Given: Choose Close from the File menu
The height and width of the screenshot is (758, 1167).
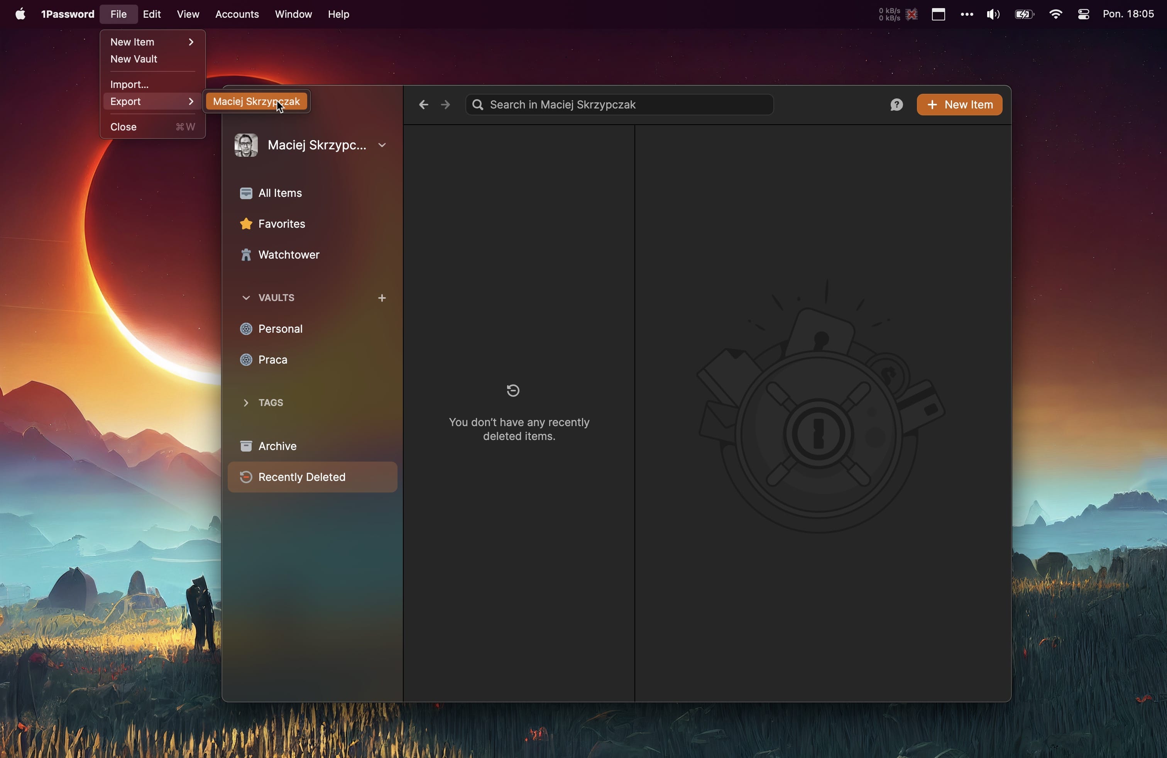Looking at the screenshot, I should click(152, 127).
